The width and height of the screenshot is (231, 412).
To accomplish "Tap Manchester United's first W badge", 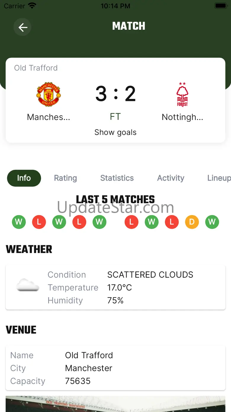I will click(19, 222).
